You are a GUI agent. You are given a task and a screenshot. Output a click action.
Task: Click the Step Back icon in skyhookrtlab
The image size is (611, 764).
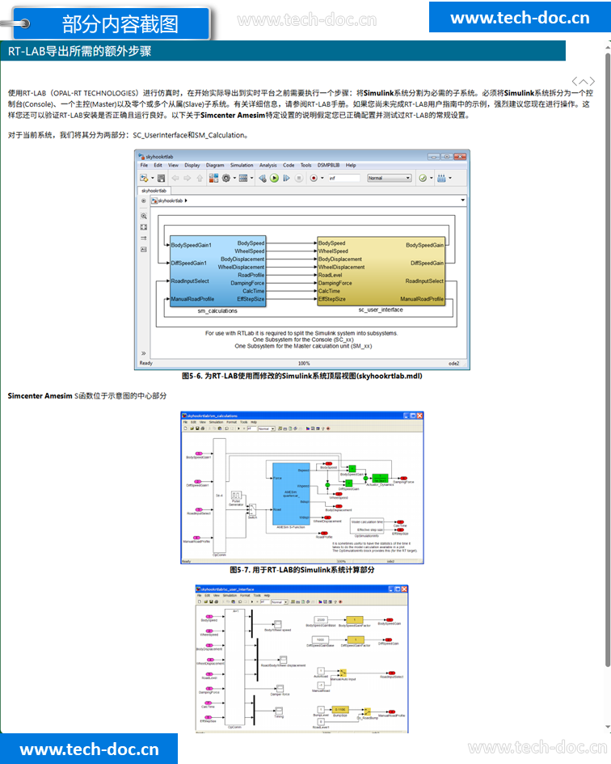(x=263, y=179)
